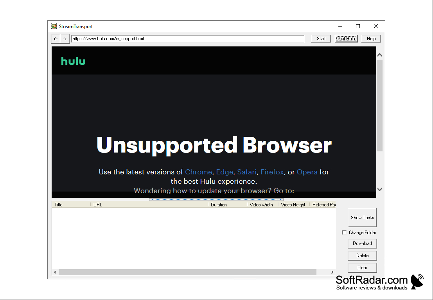Click the 'Unsupported Browser' heading text
This screenshot has width=433, height=300.
click(x=214, y=146)
